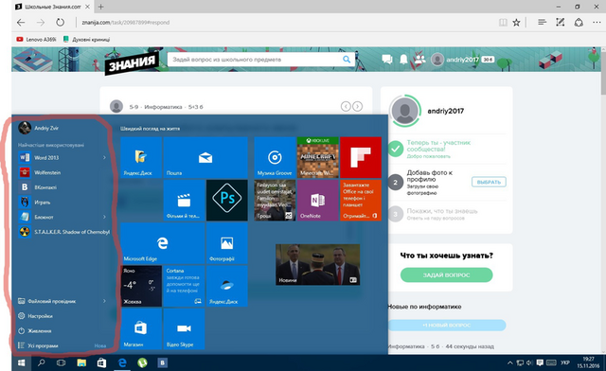606x371 pixels.
Task: Open the Музика Groove tile
Action: 275,157
